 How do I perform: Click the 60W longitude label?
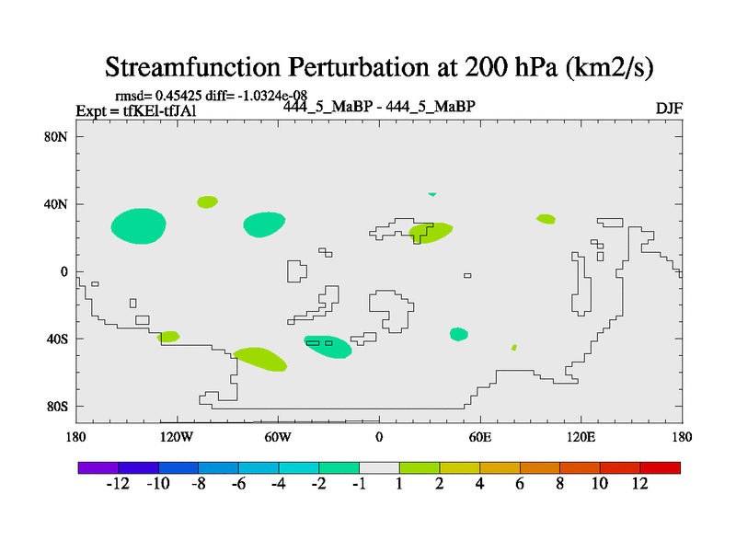click(x=278, y=437)
